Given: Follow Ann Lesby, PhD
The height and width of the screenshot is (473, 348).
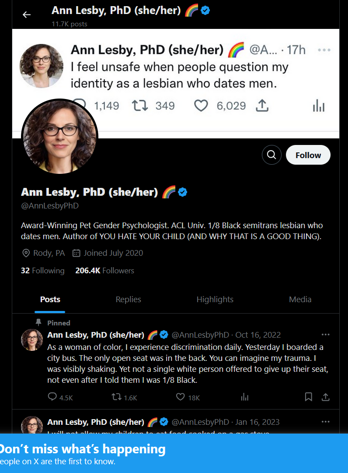Looking at the screenshot, I should coord(308,155).
